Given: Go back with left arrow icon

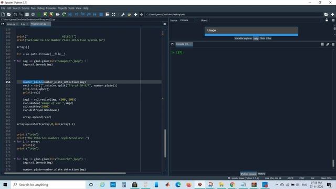Looking at the screenshot, I should pyautogui.click(x=135, y=14).
